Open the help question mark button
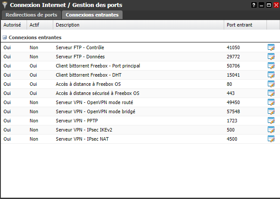This screenshot has width=280, height=199. pyautogui.click(x=254, y=5)
